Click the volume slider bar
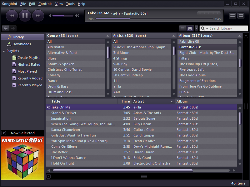 (62, 16)
